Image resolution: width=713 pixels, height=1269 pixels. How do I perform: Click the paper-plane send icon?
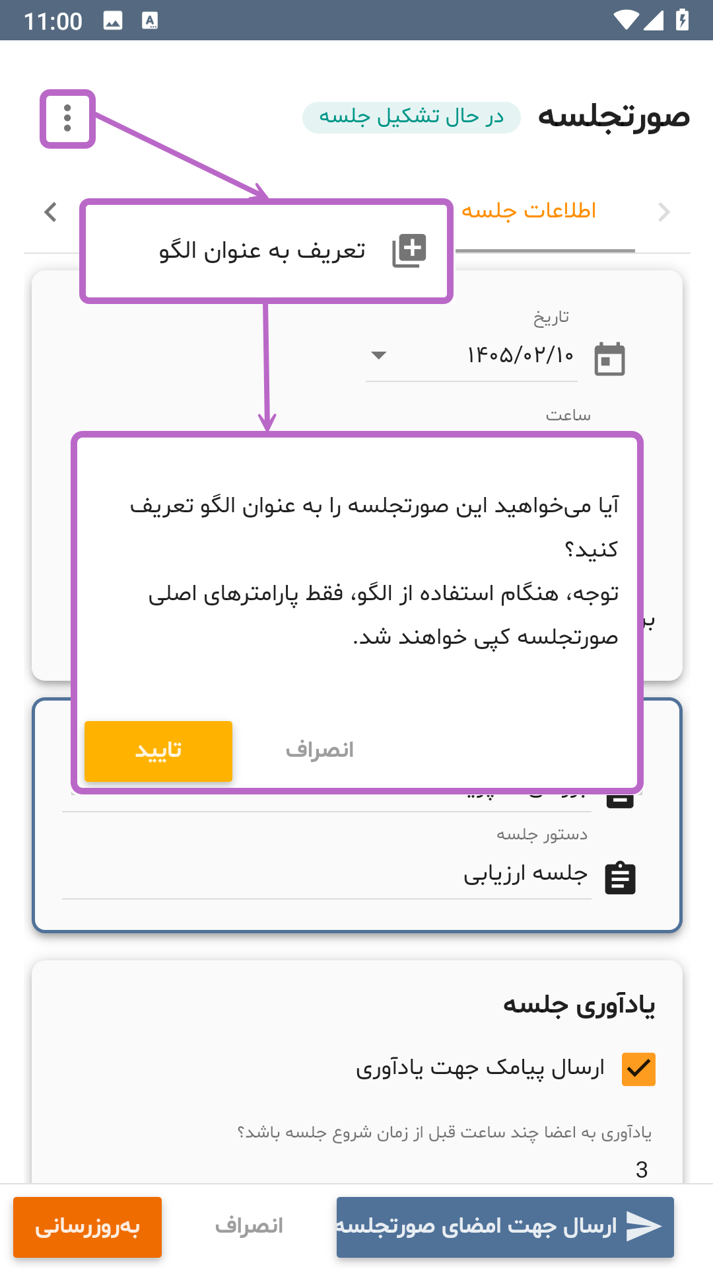pos(643,1227)
